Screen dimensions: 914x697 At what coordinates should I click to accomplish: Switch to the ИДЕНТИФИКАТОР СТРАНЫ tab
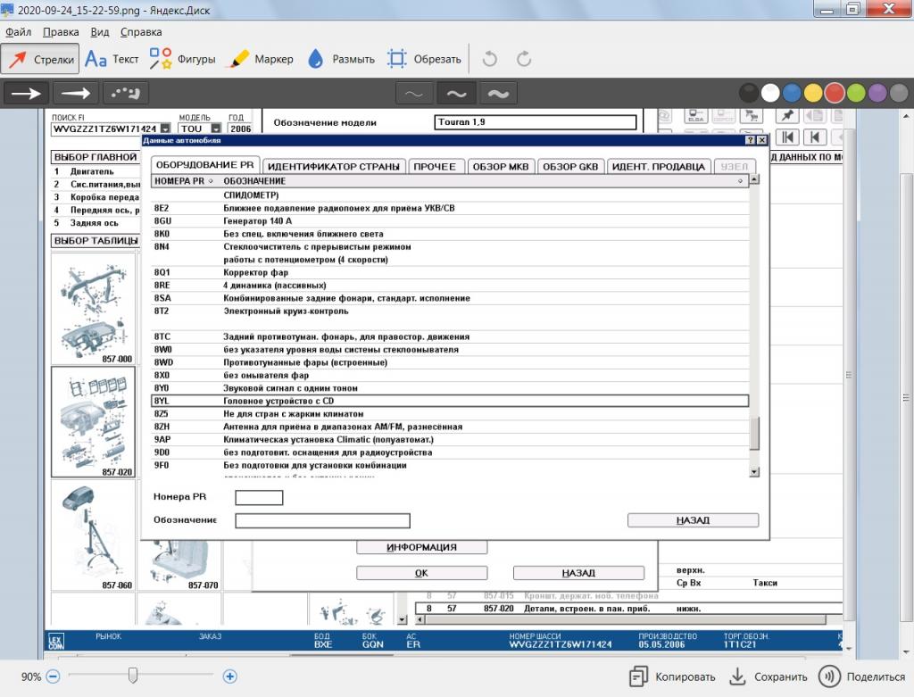334,167
